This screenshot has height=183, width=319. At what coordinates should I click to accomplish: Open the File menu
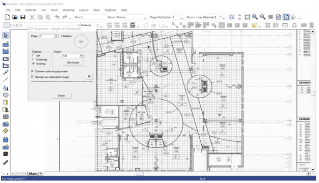(8, 10)
